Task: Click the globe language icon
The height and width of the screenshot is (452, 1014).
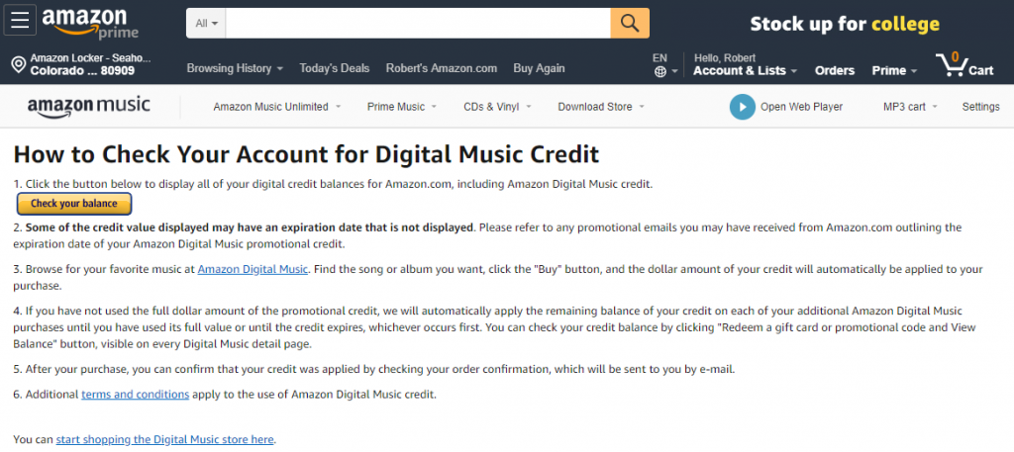Action: coord(660,71)
